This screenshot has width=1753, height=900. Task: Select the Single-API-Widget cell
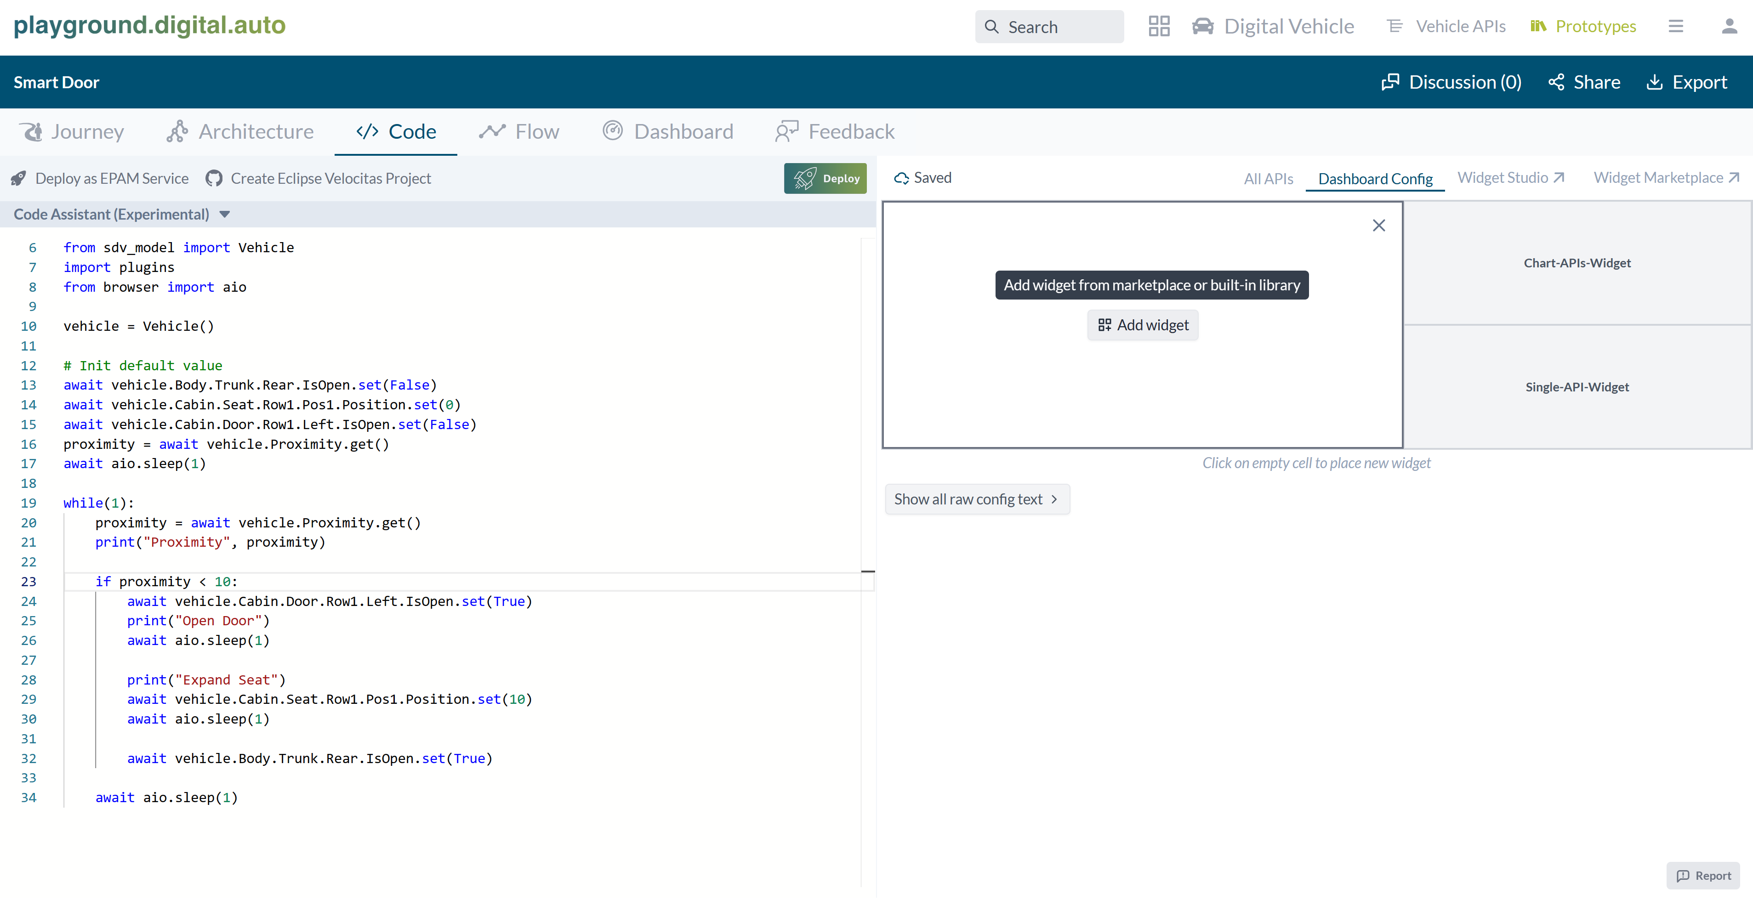tap(1577, 387)
